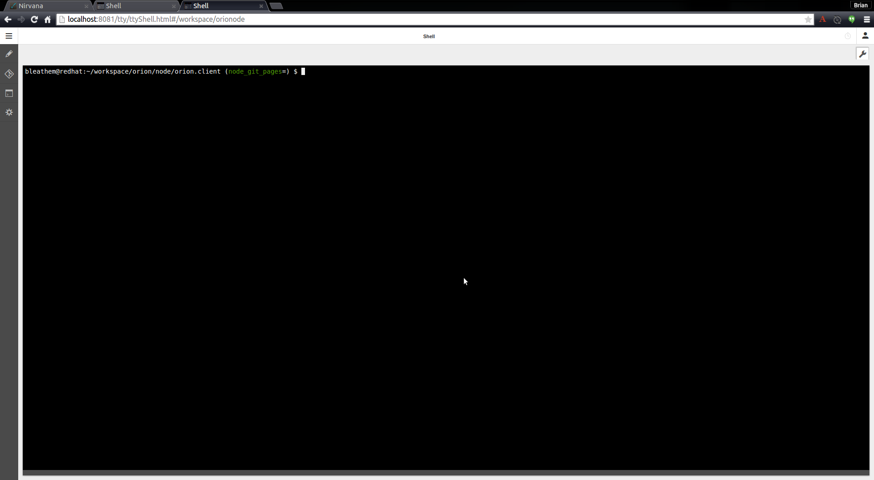Open a new browser tab
874x480 pixels.
[276, 6]
